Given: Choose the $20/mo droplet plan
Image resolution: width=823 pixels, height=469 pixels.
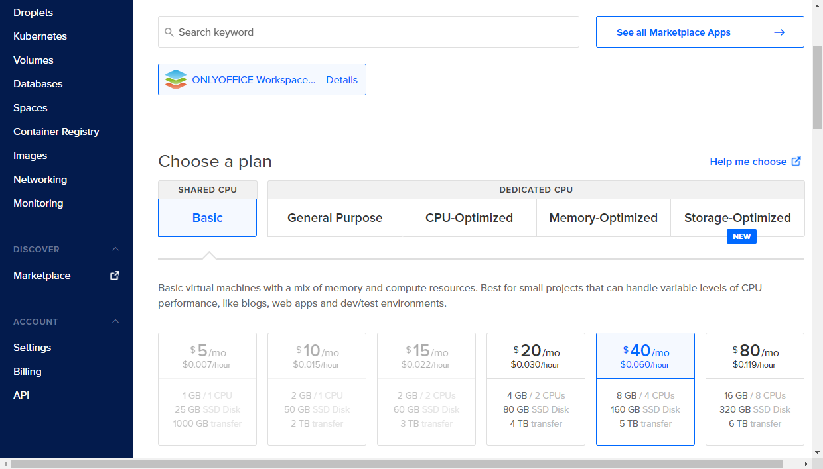Looking at the screenshot, I should coord(536,389).
